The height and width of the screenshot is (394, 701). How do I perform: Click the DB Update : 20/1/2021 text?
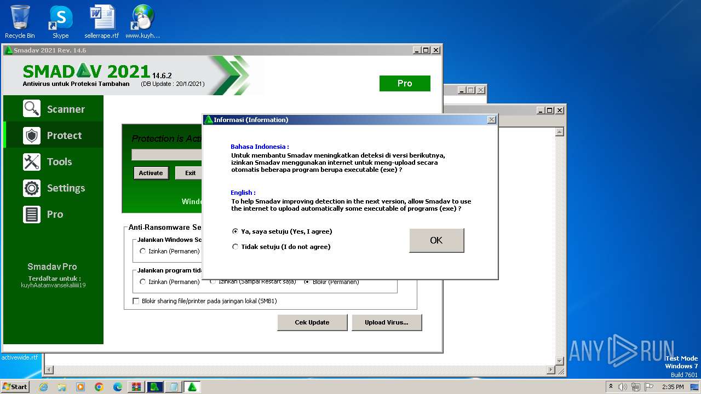coord(173,84)
